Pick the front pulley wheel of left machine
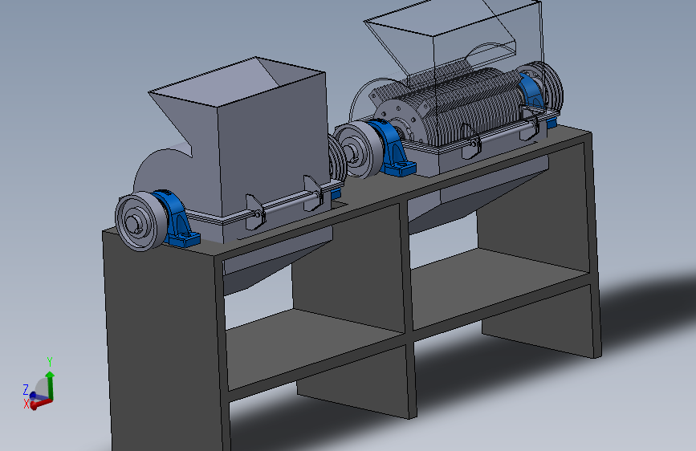 tap(140, 221)
